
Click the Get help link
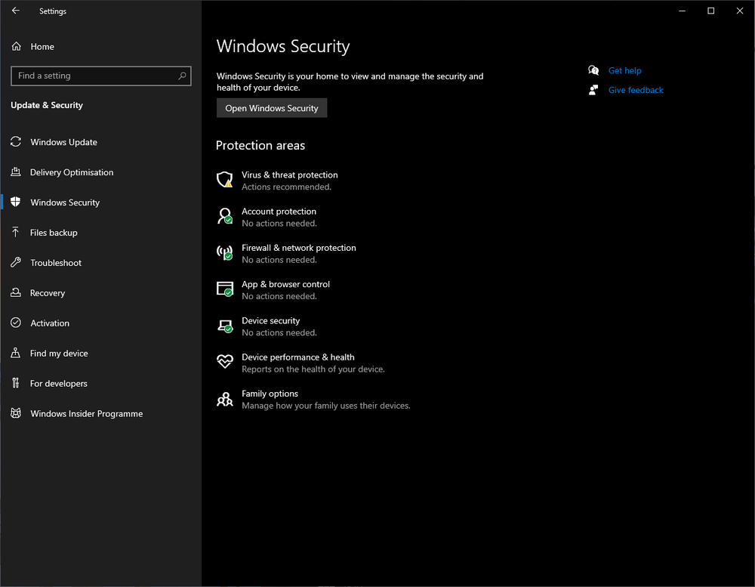[624, 71]
